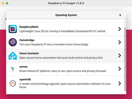Click the vertical scrollbar of the OS list
Viewport: 132px width, 99px height.
(125, 59)
